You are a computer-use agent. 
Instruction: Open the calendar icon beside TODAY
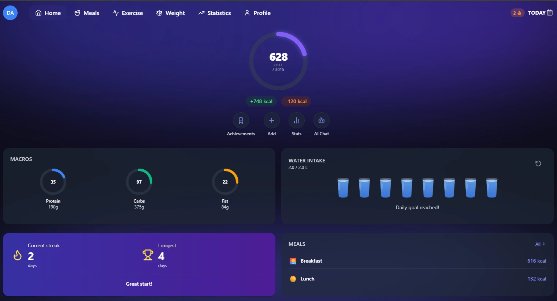pyautogui.click(x=550, y=13)
